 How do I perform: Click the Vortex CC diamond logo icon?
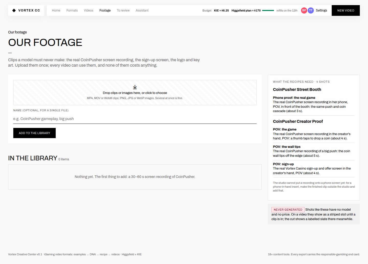click(x=14, y=10)
